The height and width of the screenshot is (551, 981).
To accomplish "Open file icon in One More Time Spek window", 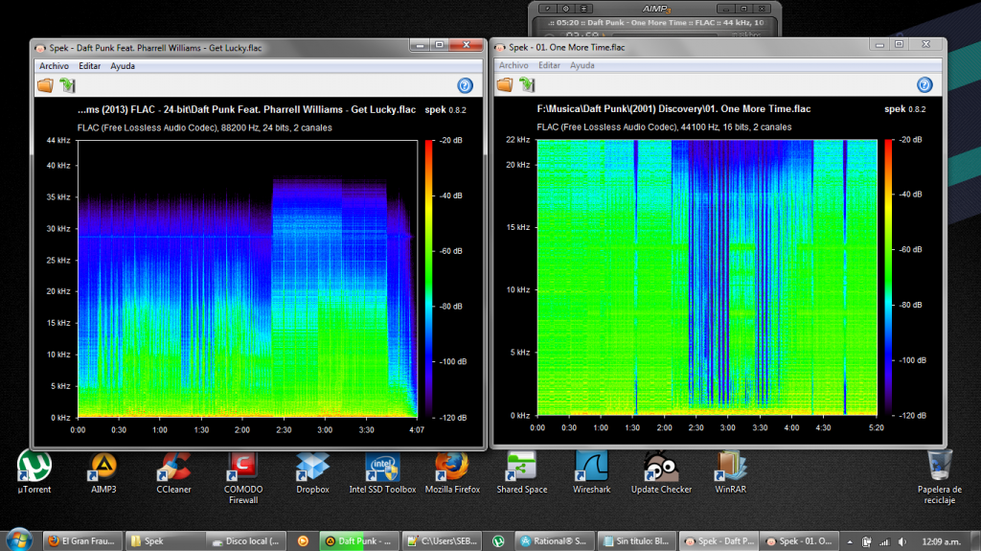I will point(505,84).
